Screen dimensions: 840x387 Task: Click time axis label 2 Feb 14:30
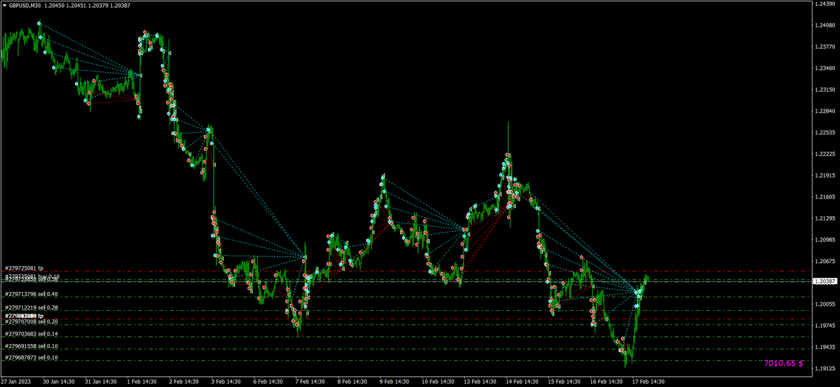pos(184,382)
